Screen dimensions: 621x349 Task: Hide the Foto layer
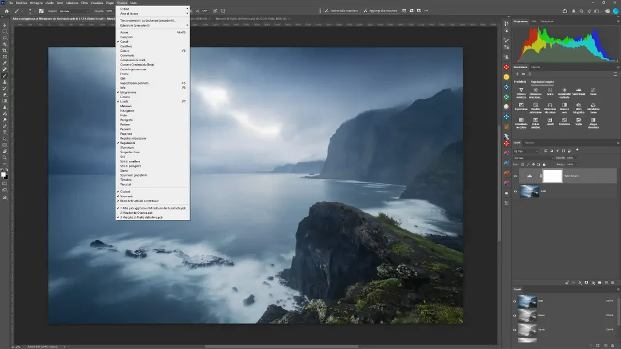515,191
